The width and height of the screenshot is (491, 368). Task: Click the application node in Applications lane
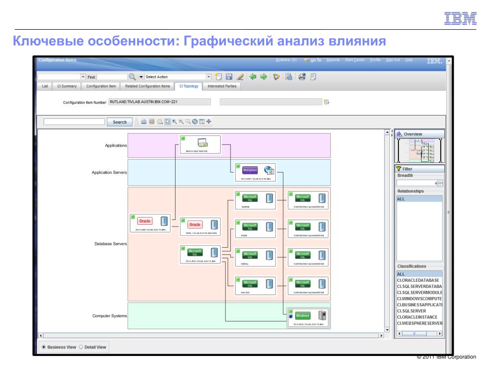click(x=200, y=145)
